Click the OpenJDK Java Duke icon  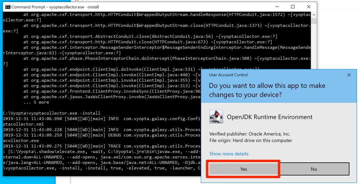point(216,116)
